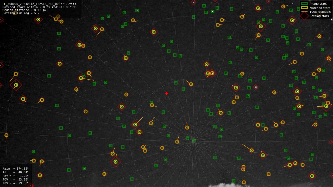Click the green Image stars legend symbol
Image resolution: width=333 pixels, height=187 pixels.
pyautogui.click(x=304, y=4)
